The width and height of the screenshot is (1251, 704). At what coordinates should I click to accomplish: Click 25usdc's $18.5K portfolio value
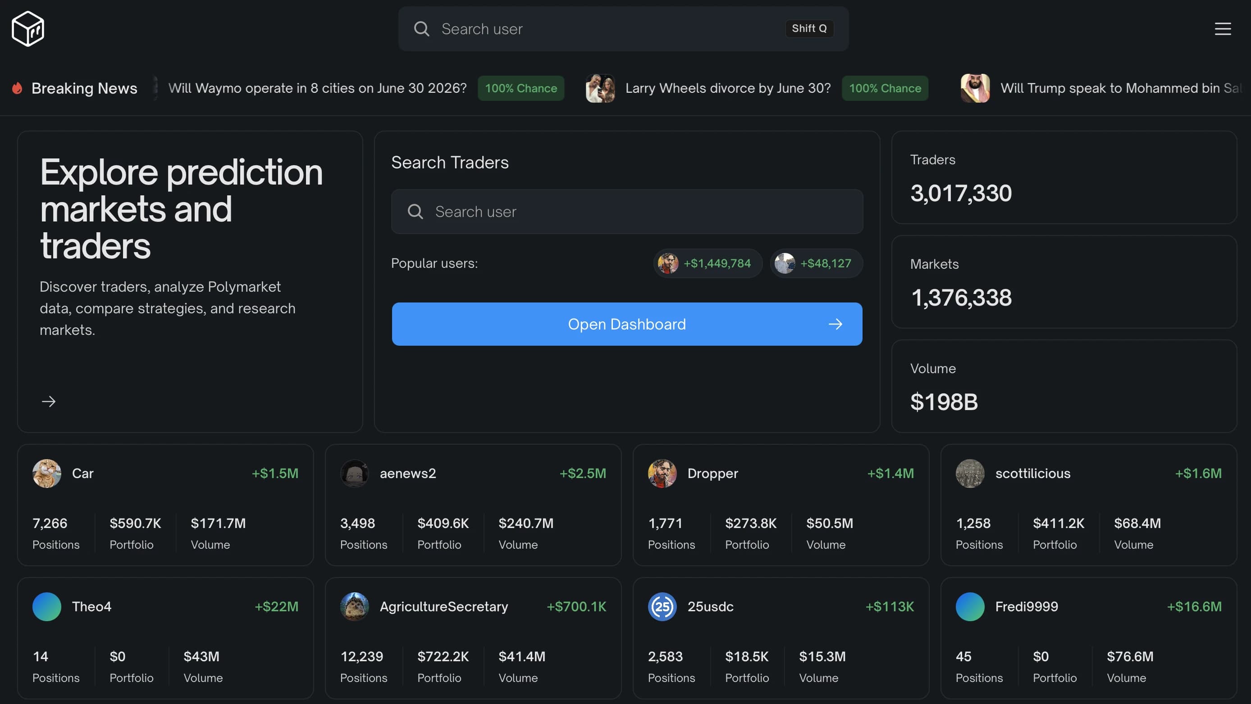(x=746, y=656)
